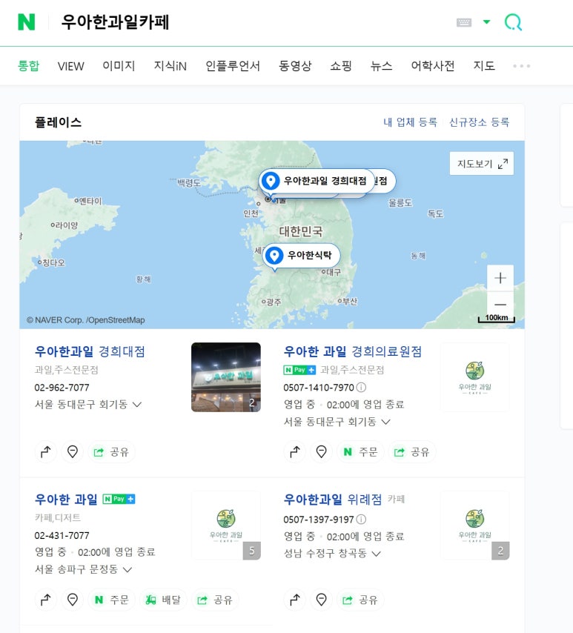
Task: Show 경희대점 location pin icon
Action: pos(73,451)
